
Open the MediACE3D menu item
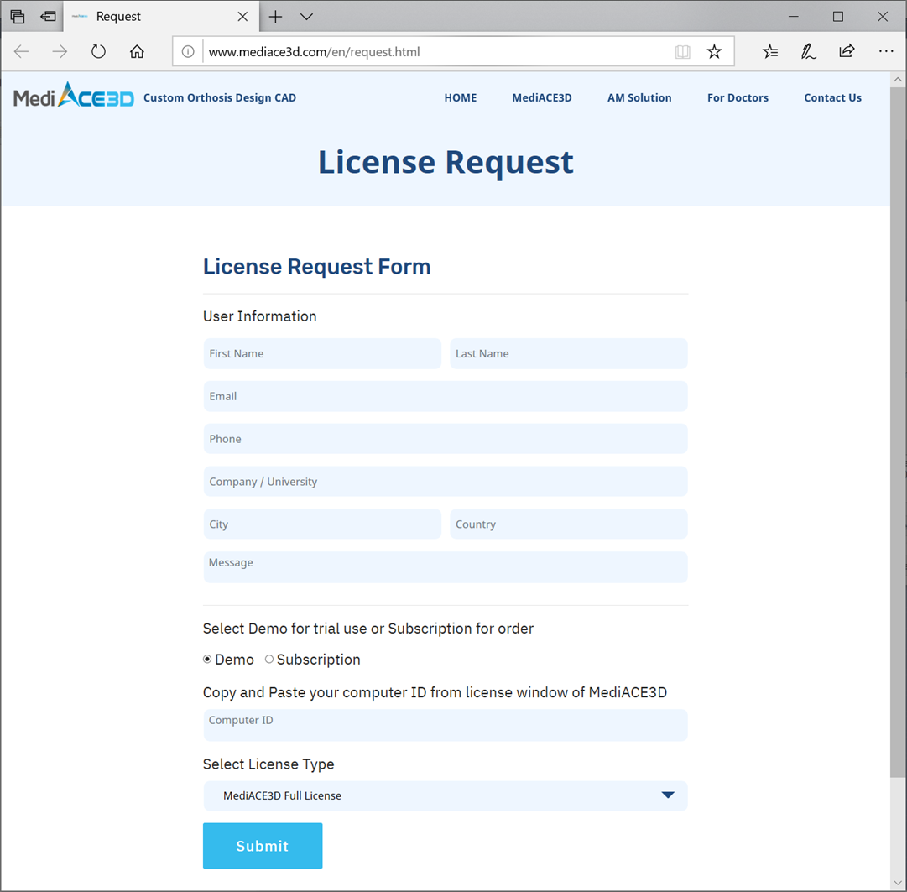point(542,98)
